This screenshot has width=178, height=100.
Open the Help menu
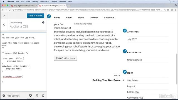click(x=70, y=1)
